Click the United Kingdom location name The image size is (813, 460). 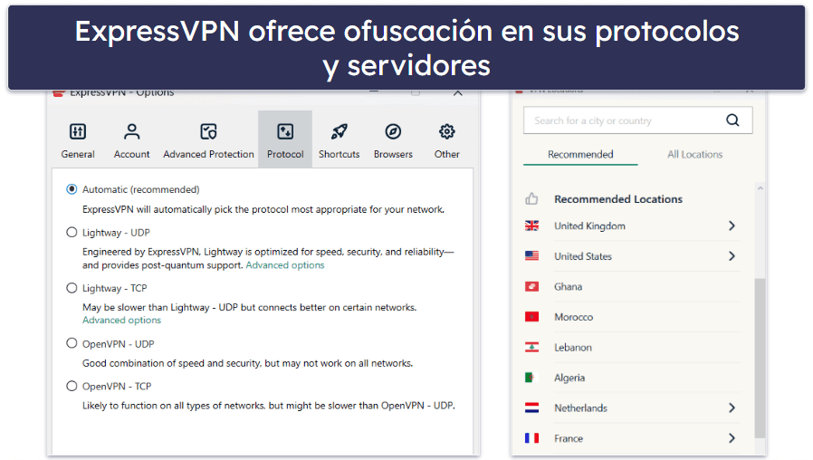tap(589, 225)
